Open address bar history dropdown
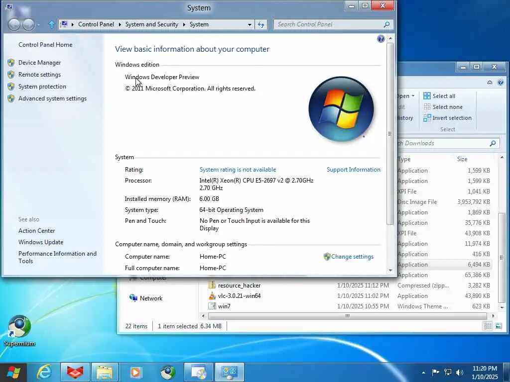Screen dimensions: 510x382 (x=250, y=24)
